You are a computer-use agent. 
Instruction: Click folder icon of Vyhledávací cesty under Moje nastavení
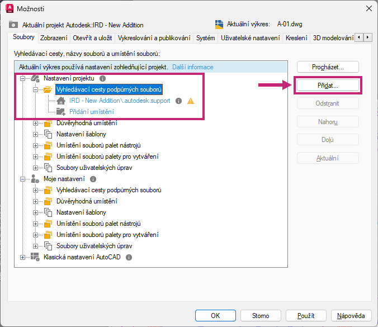click(x=48, y=190)
